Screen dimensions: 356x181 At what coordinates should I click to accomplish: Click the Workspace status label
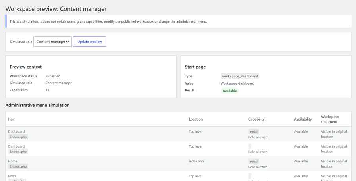[x=23, y=76]
